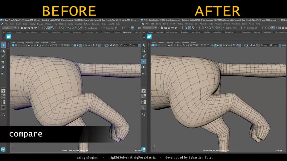Image resolution: width=287 pixels, height=161 pixels.
Task: Click exposure value 0.00 field in BEFORE viewport
Action: (125, 45)
